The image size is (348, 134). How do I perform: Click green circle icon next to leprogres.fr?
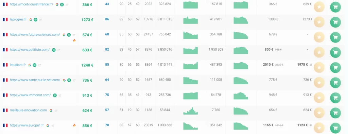(x=35, y=19)
